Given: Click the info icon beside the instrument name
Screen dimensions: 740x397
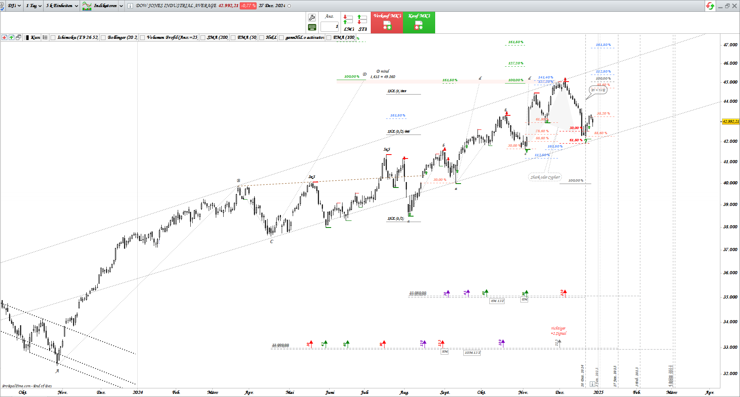Looking at the screenshot, I should tap(130, 6).
